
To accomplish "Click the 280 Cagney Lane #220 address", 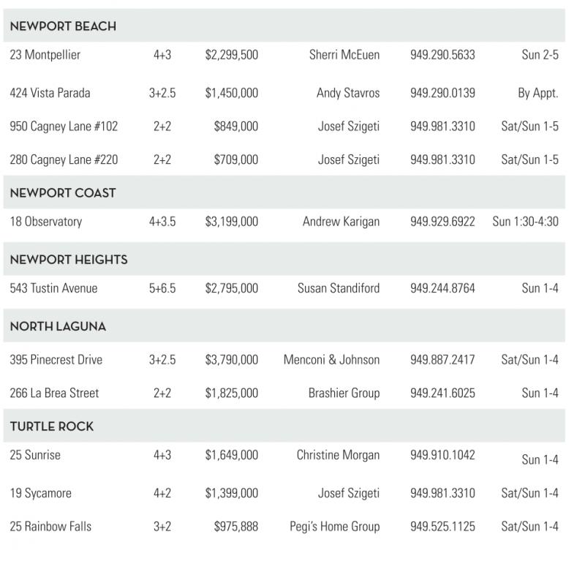I will (x=64, y=159).
